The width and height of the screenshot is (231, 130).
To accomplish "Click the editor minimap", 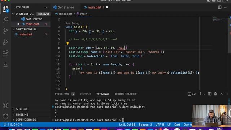I will coord(219,19).
